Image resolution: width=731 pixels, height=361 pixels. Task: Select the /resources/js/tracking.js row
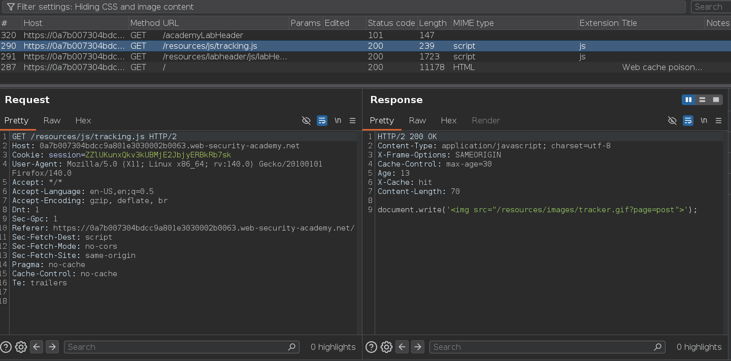point(365,46)
